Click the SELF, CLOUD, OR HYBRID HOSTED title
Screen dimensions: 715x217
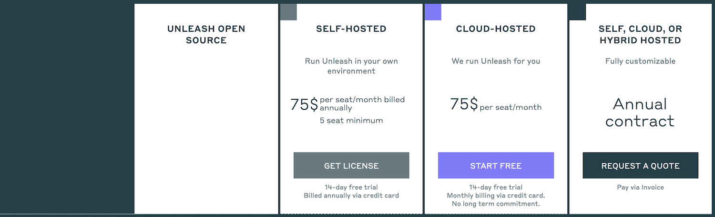(640, 35)
